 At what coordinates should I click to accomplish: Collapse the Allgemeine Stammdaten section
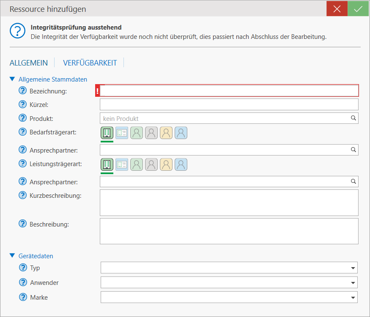(x=12, y=79)
